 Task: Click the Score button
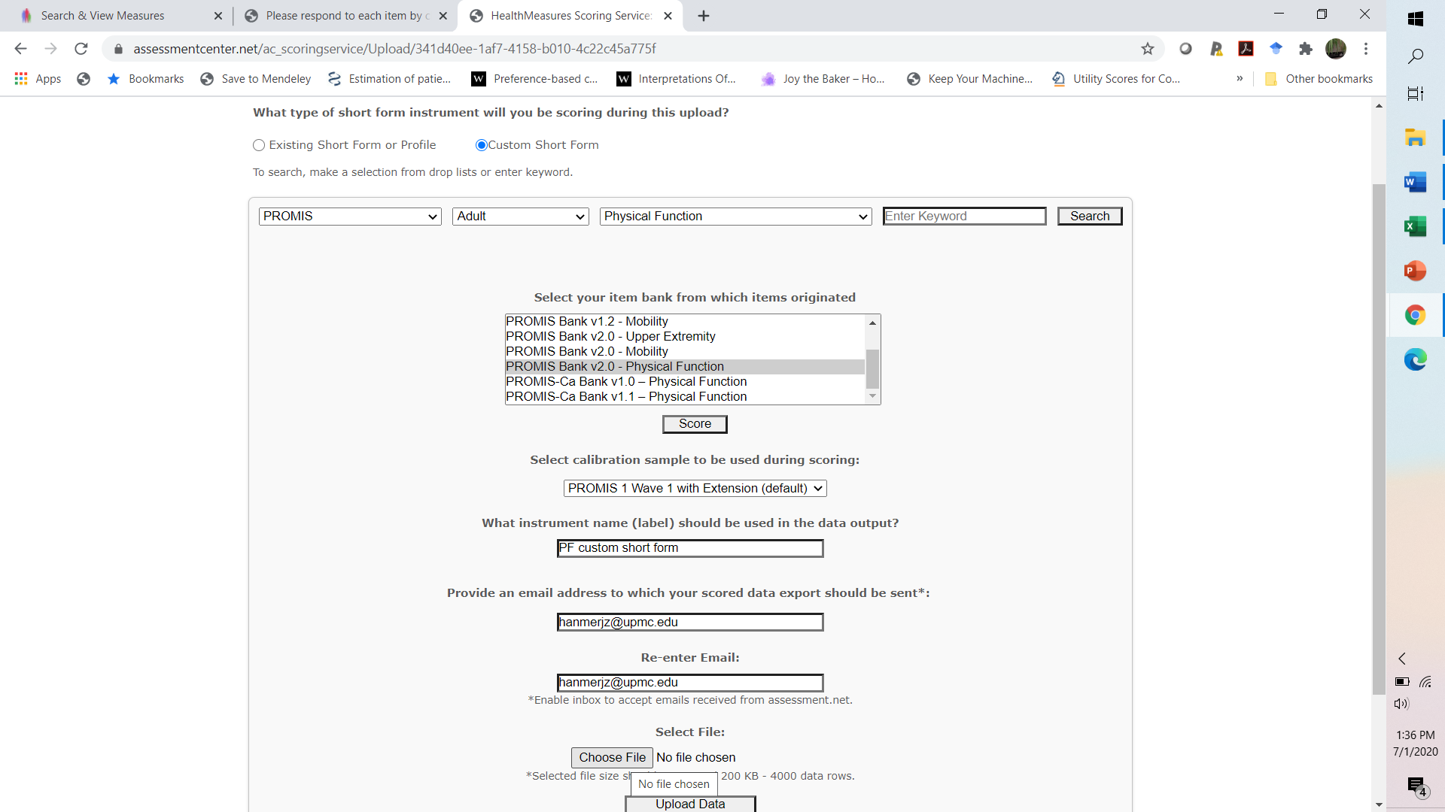(695, 423)
